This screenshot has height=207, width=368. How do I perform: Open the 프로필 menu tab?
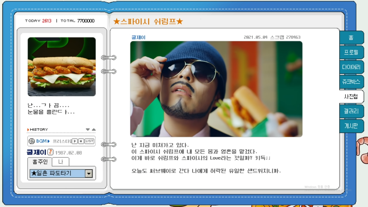[351, 52]
